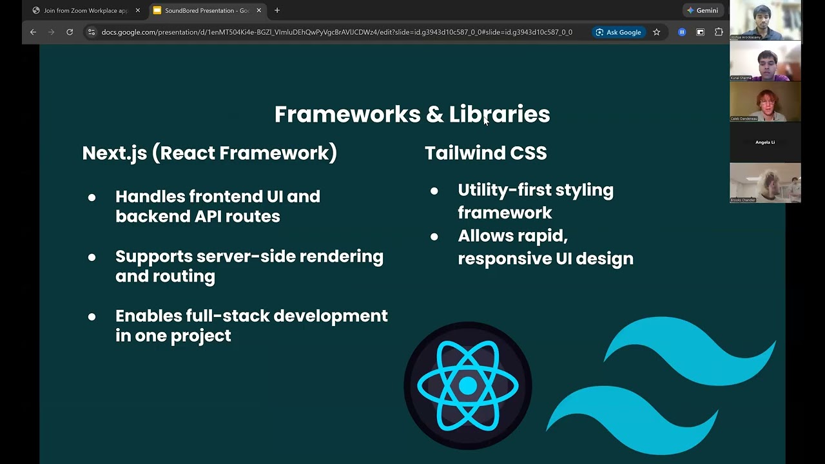The image size is (825, 464).
Task: Close the Join from Zoom Workplace tab
Action: coord(137,10)
